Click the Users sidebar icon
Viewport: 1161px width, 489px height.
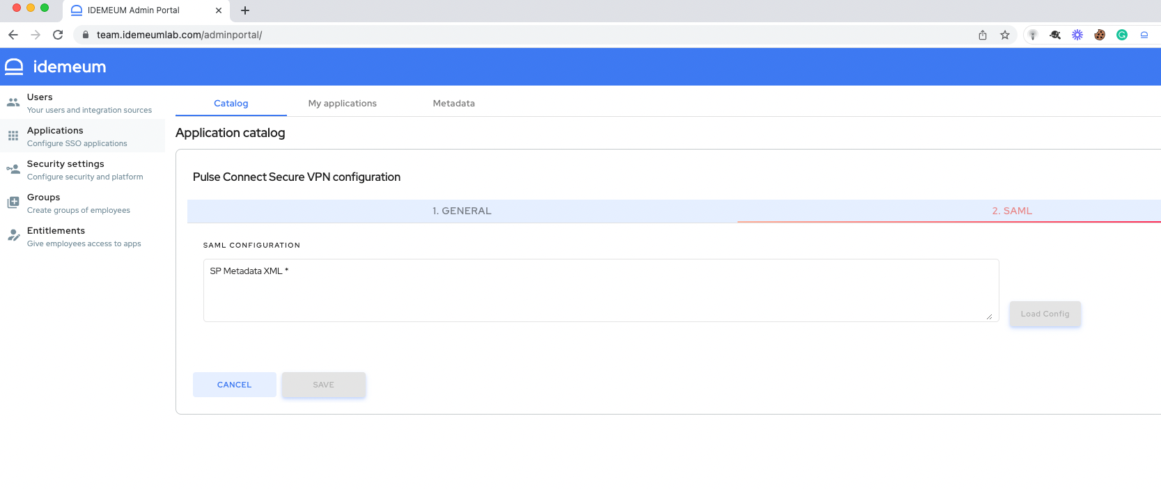[x=13, y=102]
